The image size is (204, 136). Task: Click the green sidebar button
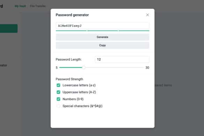[x=9, y=28]
